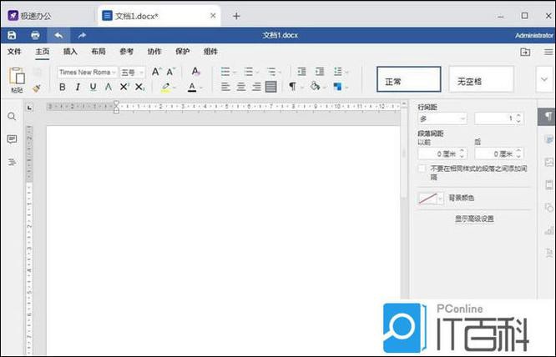Toggle the 'do not add spacing between same-style paragraphs' checkbox
556x357 pixels.
pyautogui.click(x=422, y=168)
